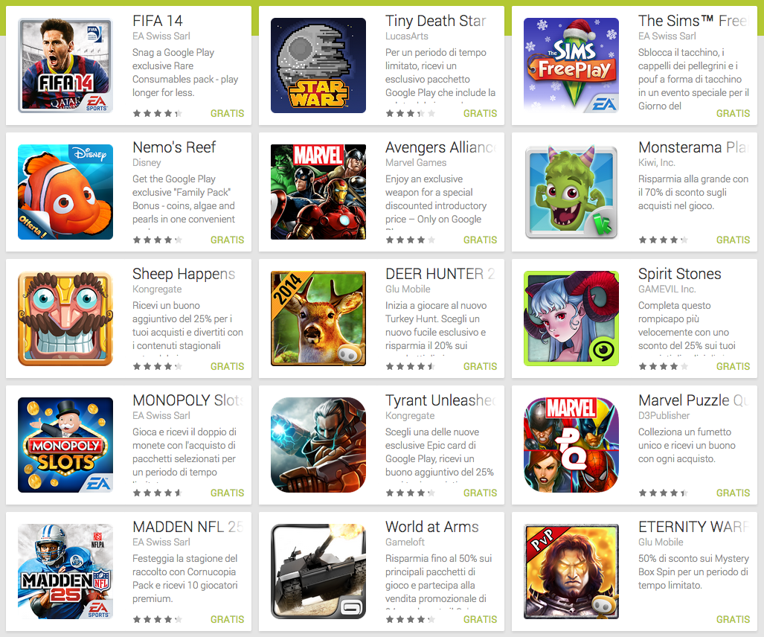Click GRATIS price on FIFA 14

[227, 113]
